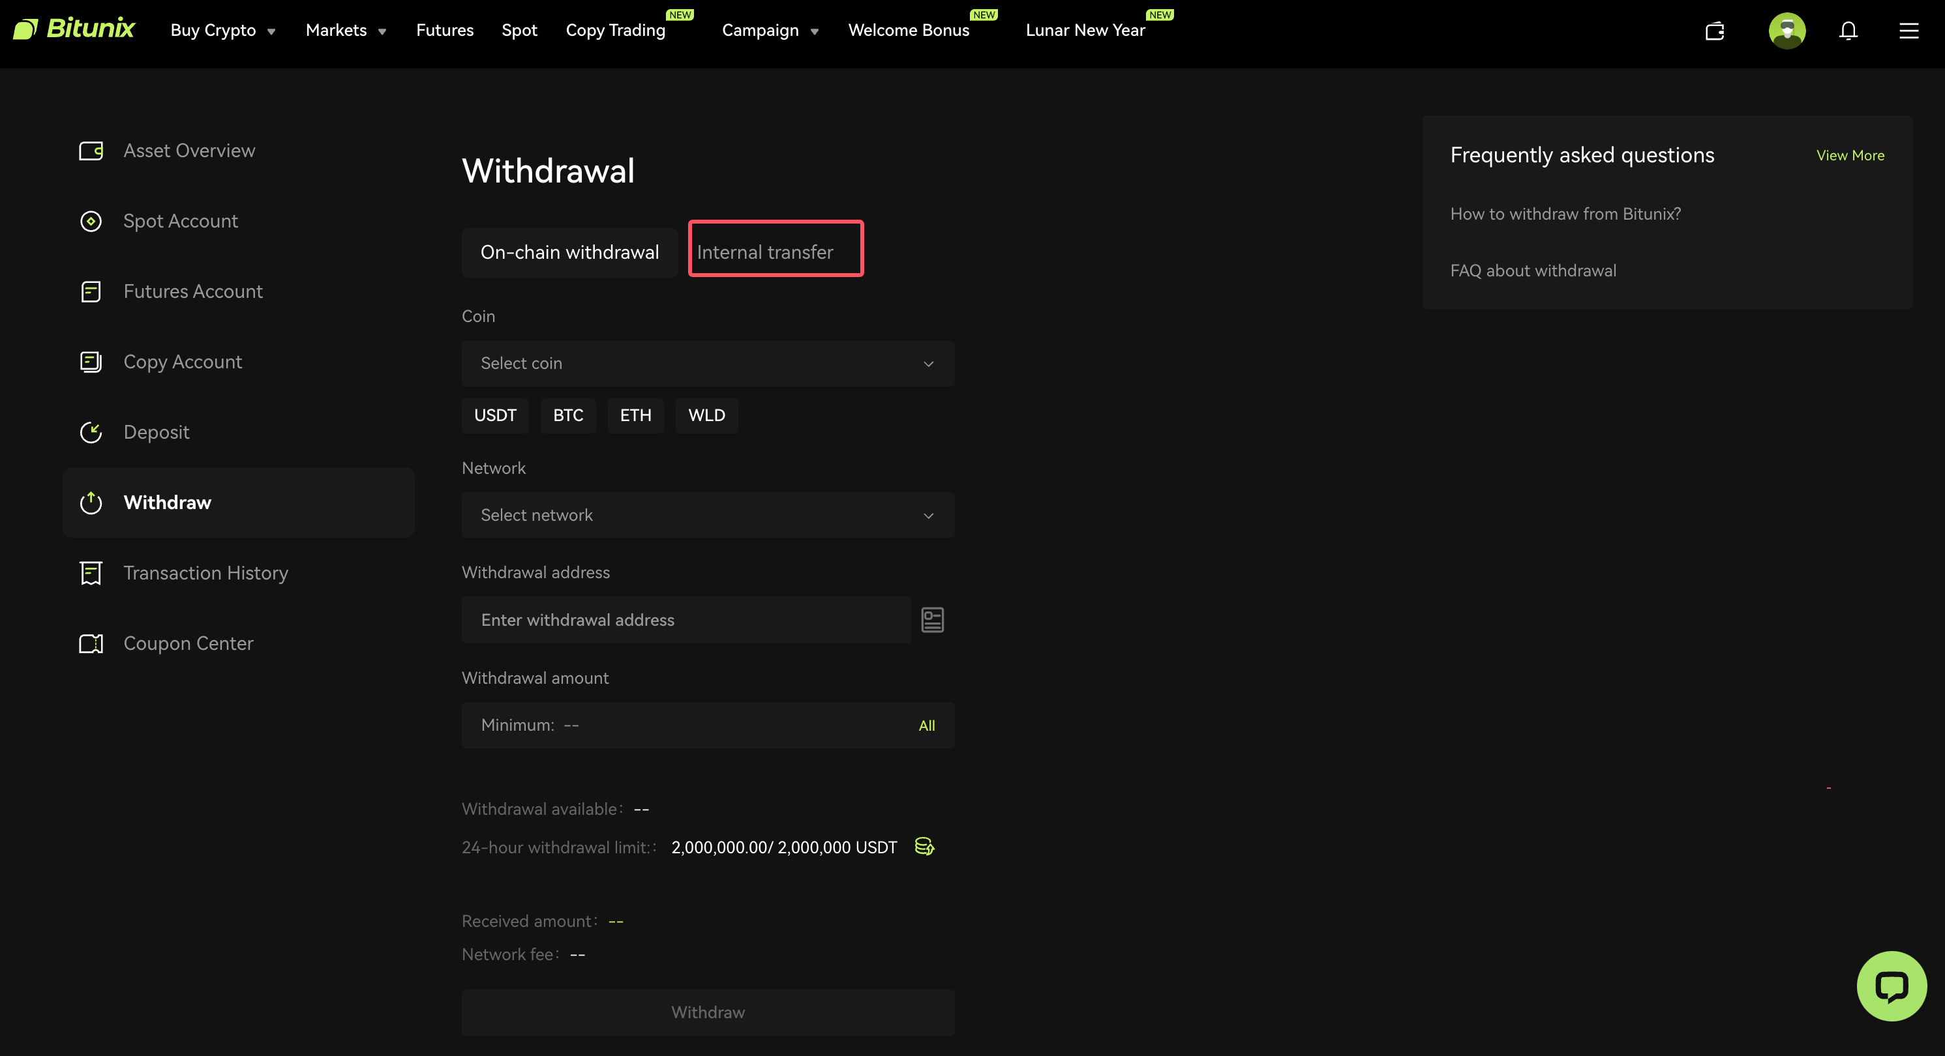1945x1056 pixels.
Task: Go to Spot in top navigation
Action: point(519,30)
